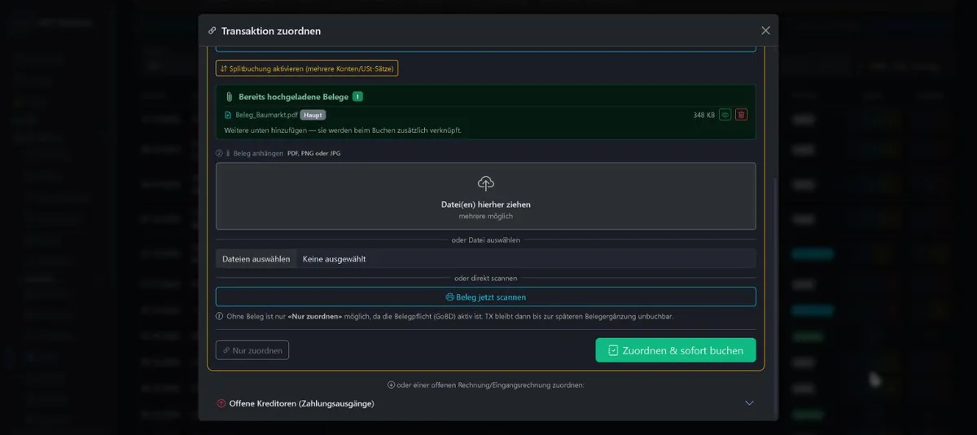Click the info icon of GoBD note
The width and height of the screenshot is (977, 435).
tap(219, 316)
